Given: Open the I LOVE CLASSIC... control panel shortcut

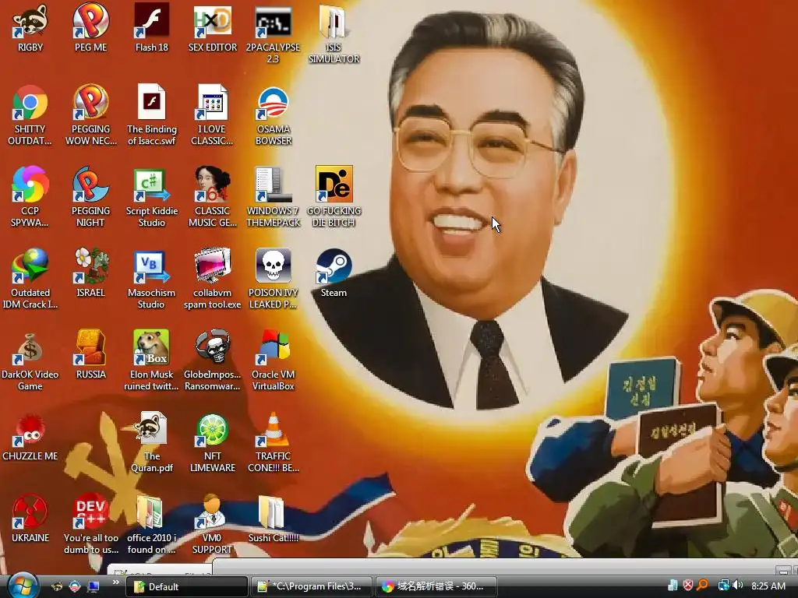Looking at the screenshot, I should coord(213,115).
